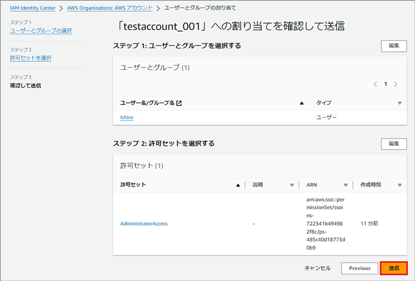Go to step 1 ユーザーとグループの選択
The height and width of the screenshot is (281, 415).
(41, 30)
